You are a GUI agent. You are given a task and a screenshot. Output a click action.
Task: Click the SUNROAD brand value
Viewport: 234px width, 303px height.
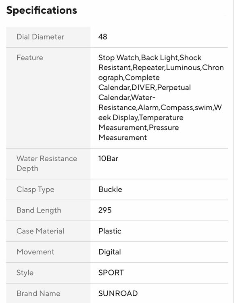(x=118, y=294)
